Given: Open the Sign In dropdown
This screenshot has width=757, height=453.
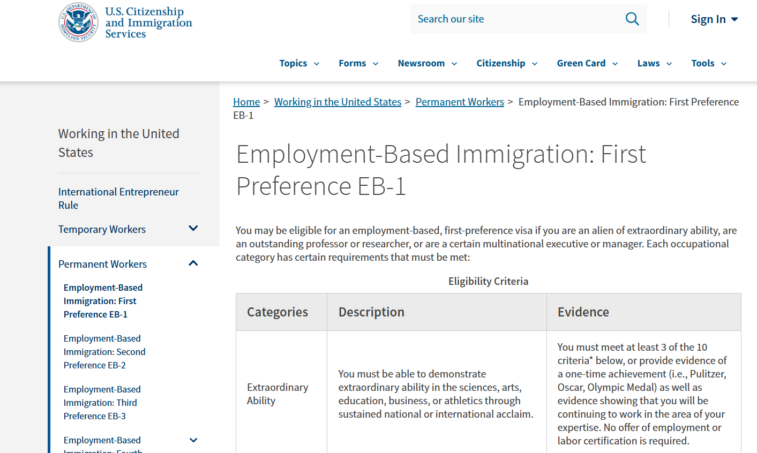Looking at the screenshot, I should coord(714,19).
